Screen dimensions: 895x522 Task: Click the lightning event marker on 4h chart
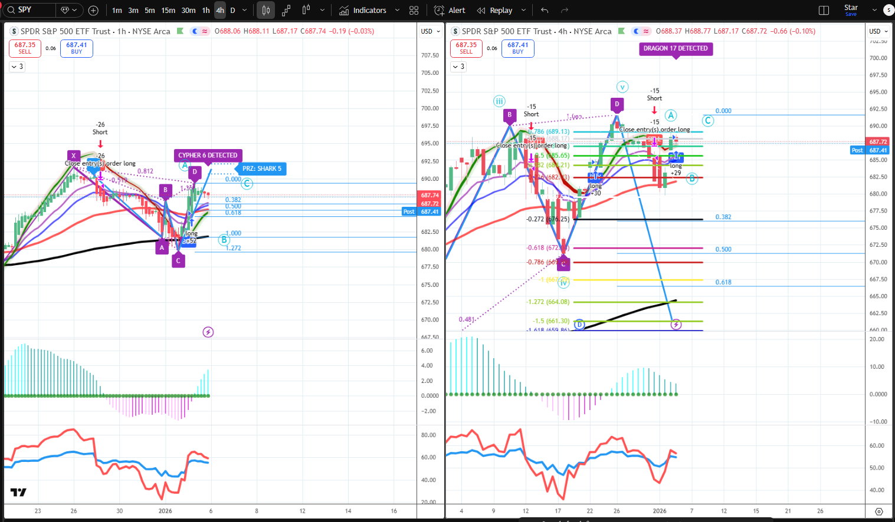[x=676, y=325]
